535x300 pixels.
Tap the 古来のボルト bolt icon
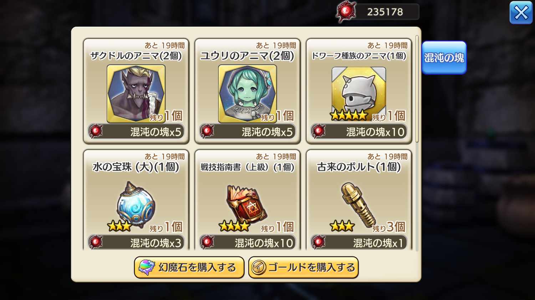(x=358, y=205)
